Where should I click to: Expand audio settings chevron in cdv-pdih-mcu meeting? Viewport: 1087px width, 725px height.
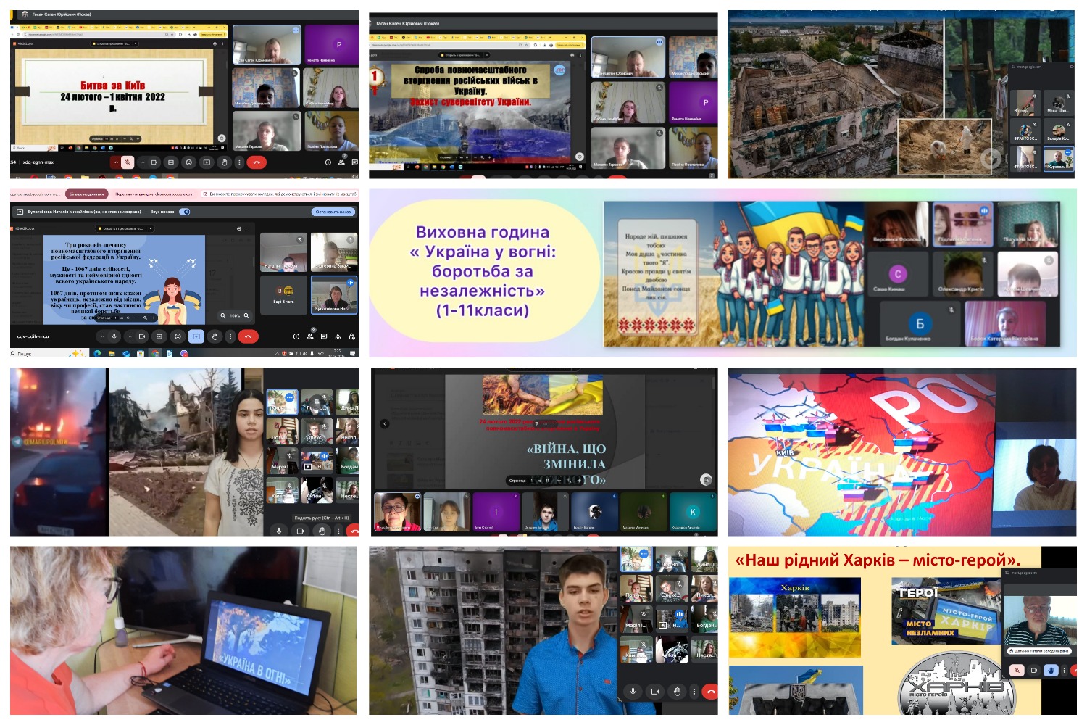click(x=102, y=336)
